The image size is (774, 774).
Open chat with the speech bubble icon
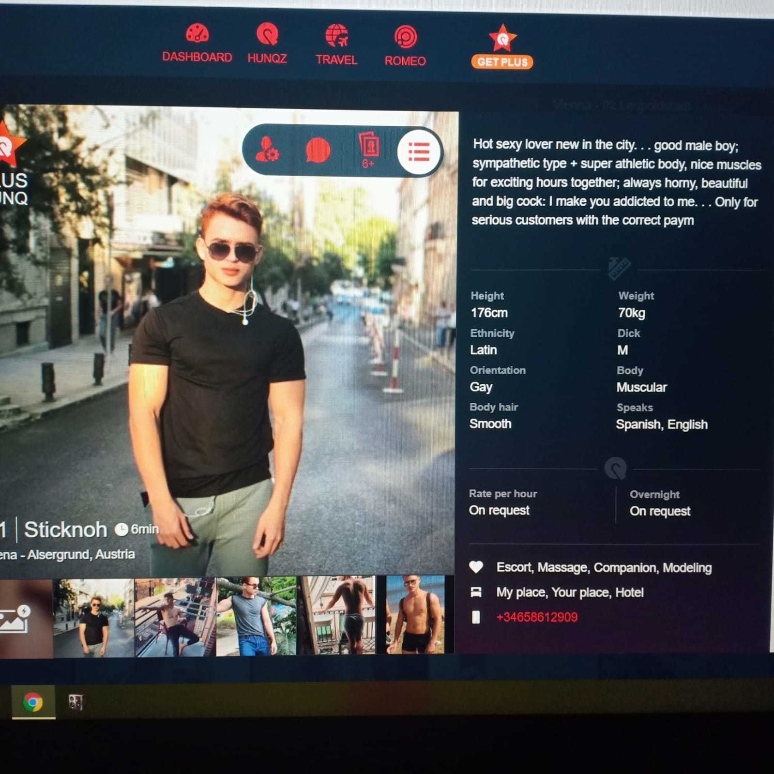coord(318,151)
